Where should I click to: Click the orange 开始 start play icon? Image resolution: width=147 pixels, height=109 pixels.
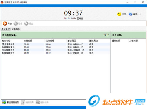tap(5, 23)
